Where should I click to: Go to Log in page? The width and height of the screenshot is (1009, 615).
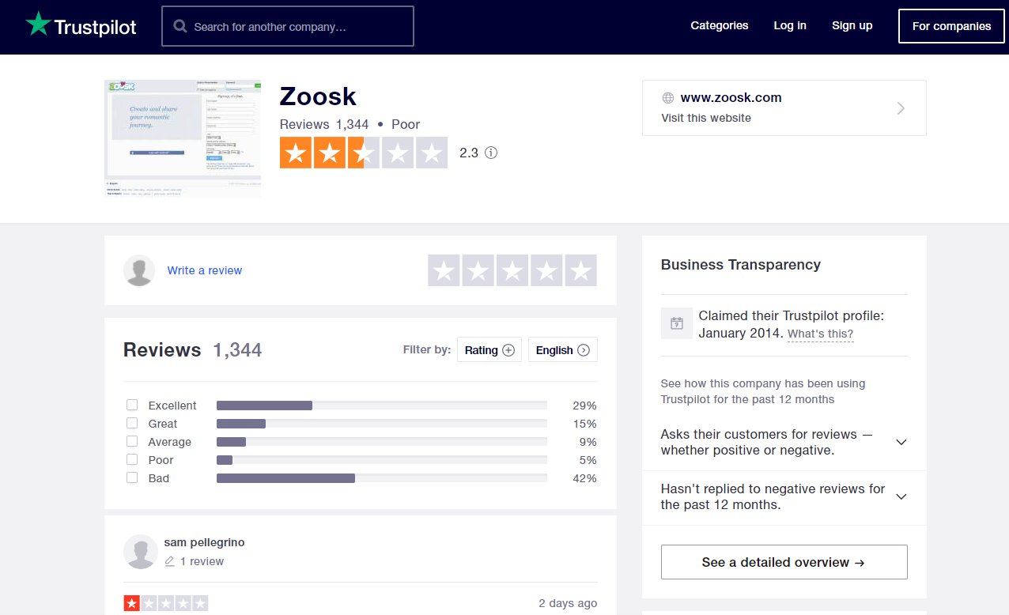click(789, 25)
